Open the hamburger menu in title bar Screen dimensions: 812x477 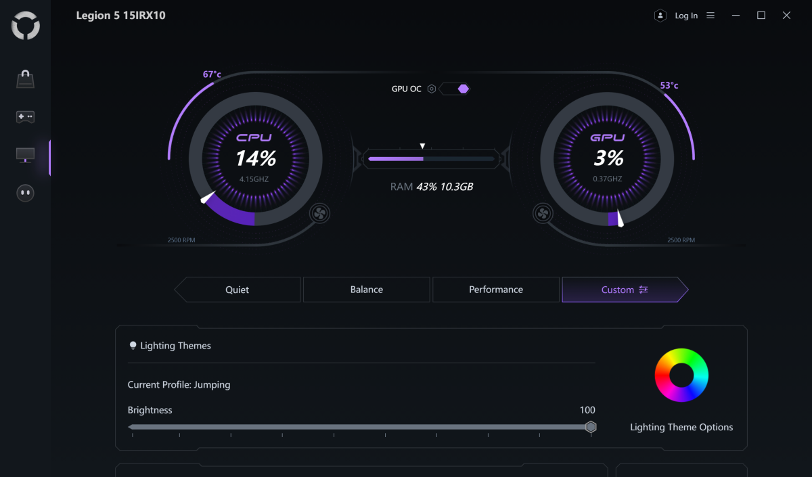(710, 16)
